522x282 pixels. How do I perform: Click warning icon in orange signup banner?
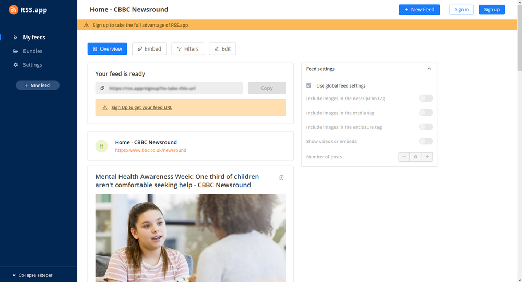point(86,25)
